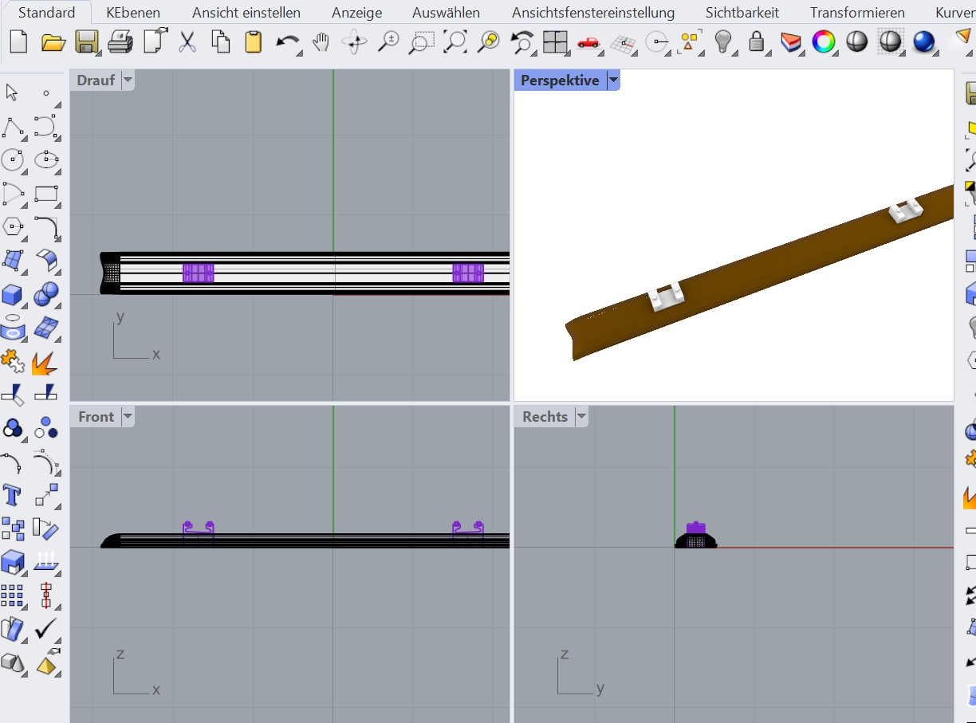Click the Front viewport title label
This screenshot has height=723, width=976.
pyautogui.click(x=96, y=417)
